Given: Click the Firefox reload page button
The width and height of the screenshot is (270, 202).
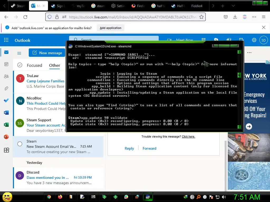Looking at the screenshot, I should pos(25,17).
